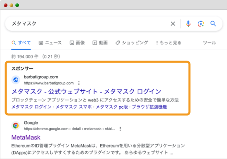Viewport: 227px width, 159px height.
Task: Switch to the ショッピング tab
Action: point(132,43)
